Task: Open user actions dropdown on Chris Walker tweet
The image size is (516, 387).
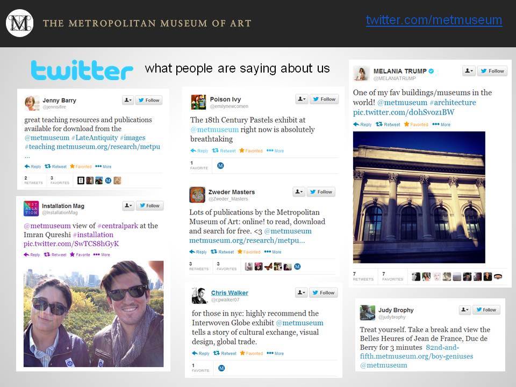Action: coord(302,292)
